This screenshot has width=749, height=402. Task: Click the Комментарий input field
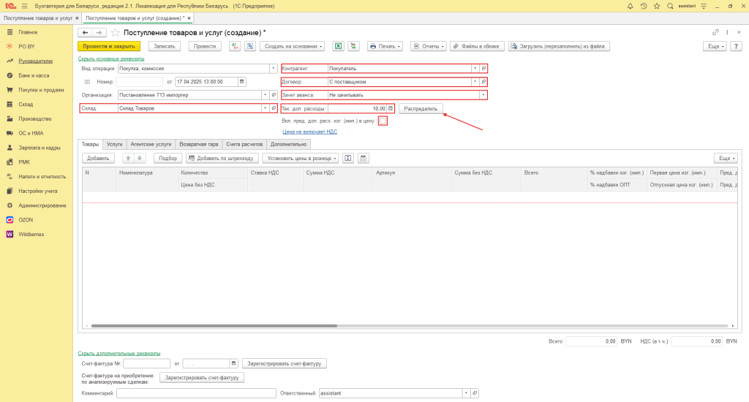(196, 393)
